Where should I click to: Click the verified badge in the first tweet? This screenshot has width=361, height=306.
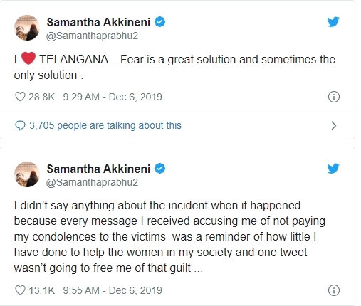click(160, 22)
